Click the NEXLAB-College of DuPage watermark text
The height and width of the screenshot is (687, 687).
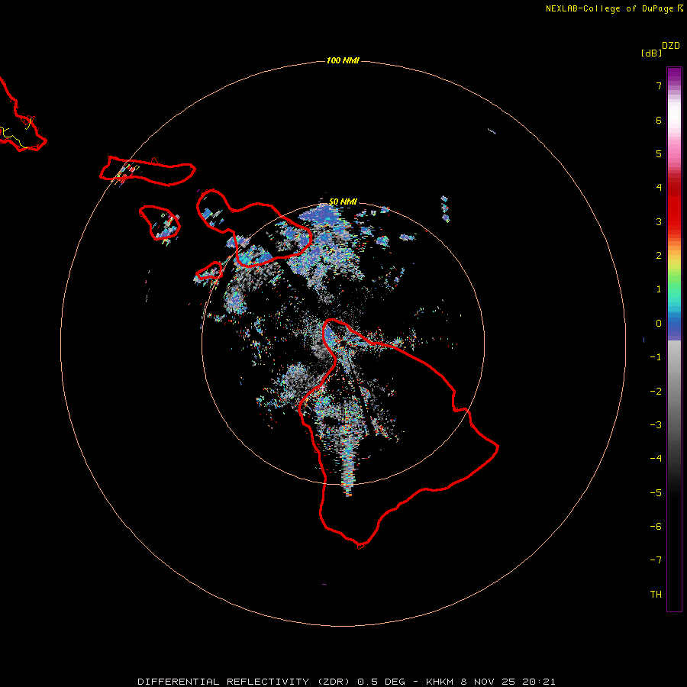[x=614, y=8]
